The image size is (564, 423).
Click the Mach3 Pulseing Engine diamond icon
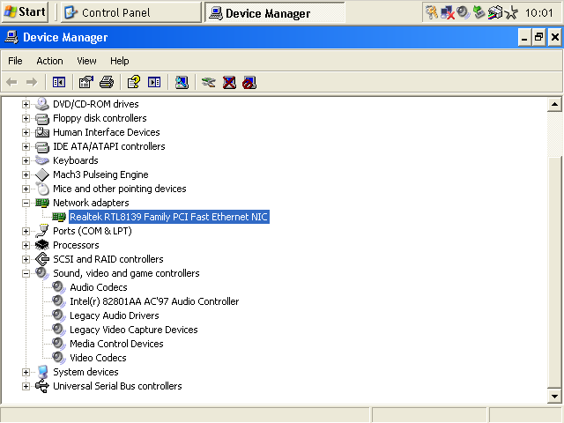click(42, 174)
